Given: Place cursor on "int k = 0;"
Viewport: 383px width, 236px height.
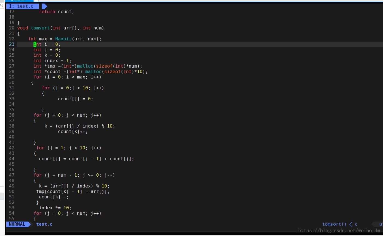Looking at the screenshot, I should tap(47, 55).
